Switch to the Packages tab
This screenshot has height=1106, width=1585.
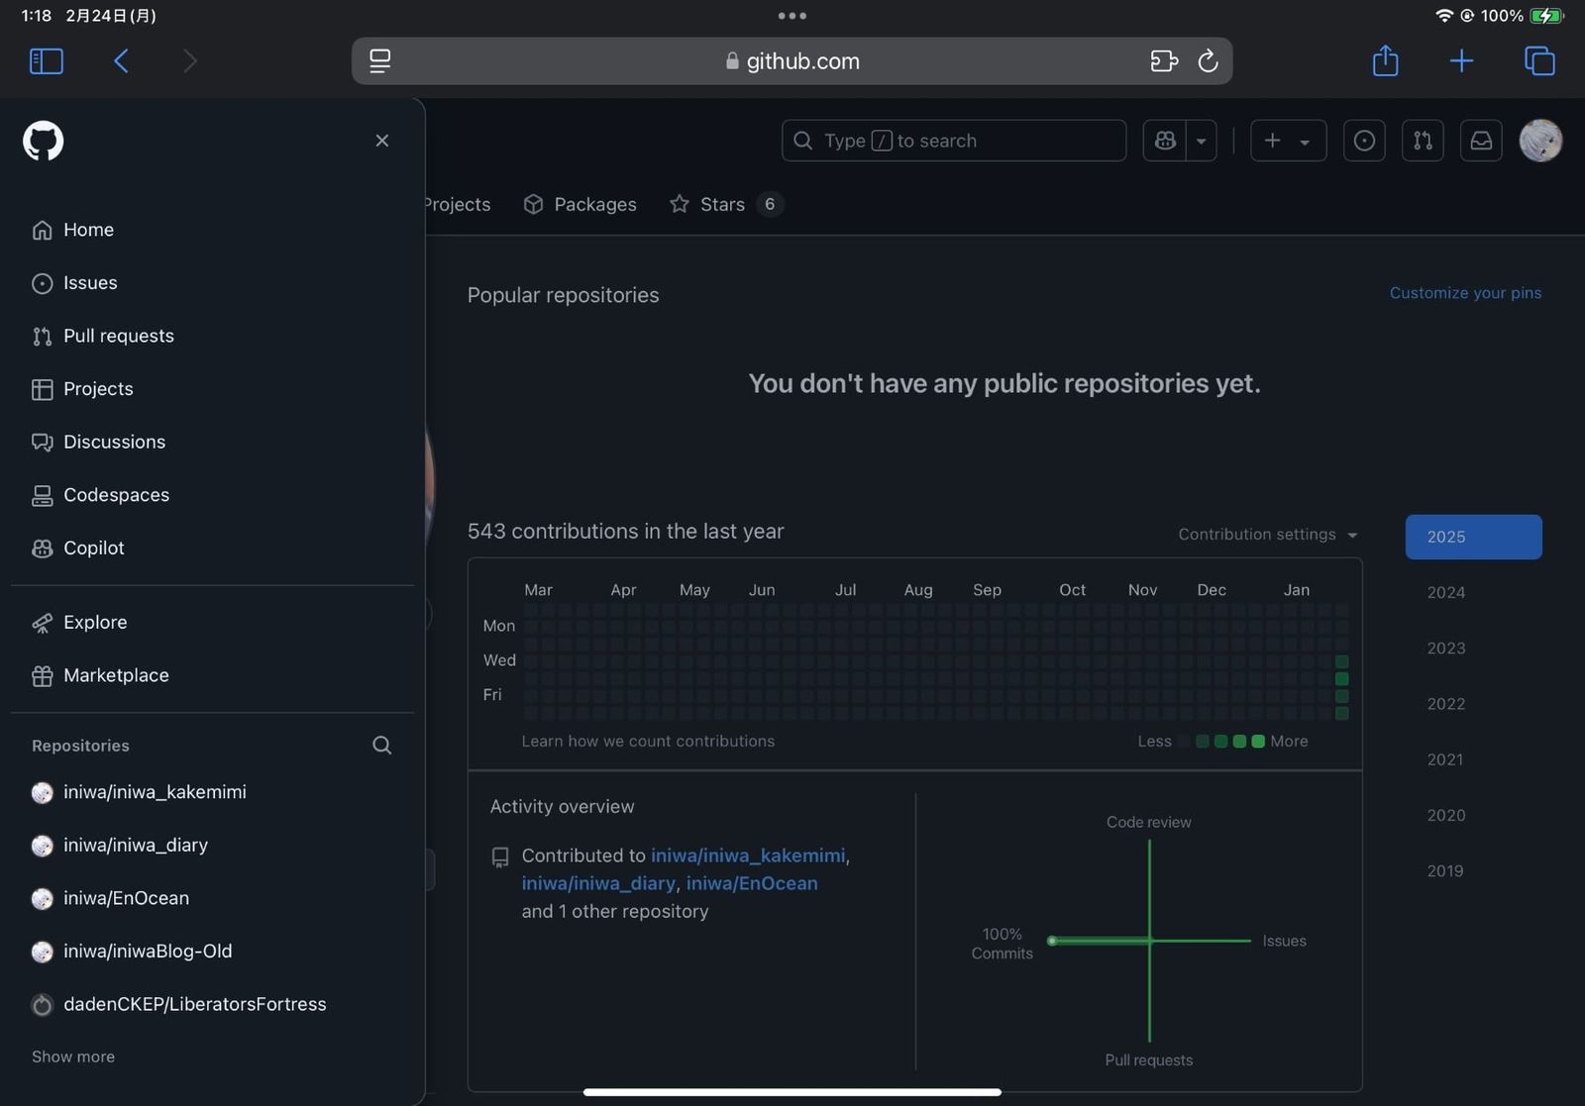pos(581,204)
